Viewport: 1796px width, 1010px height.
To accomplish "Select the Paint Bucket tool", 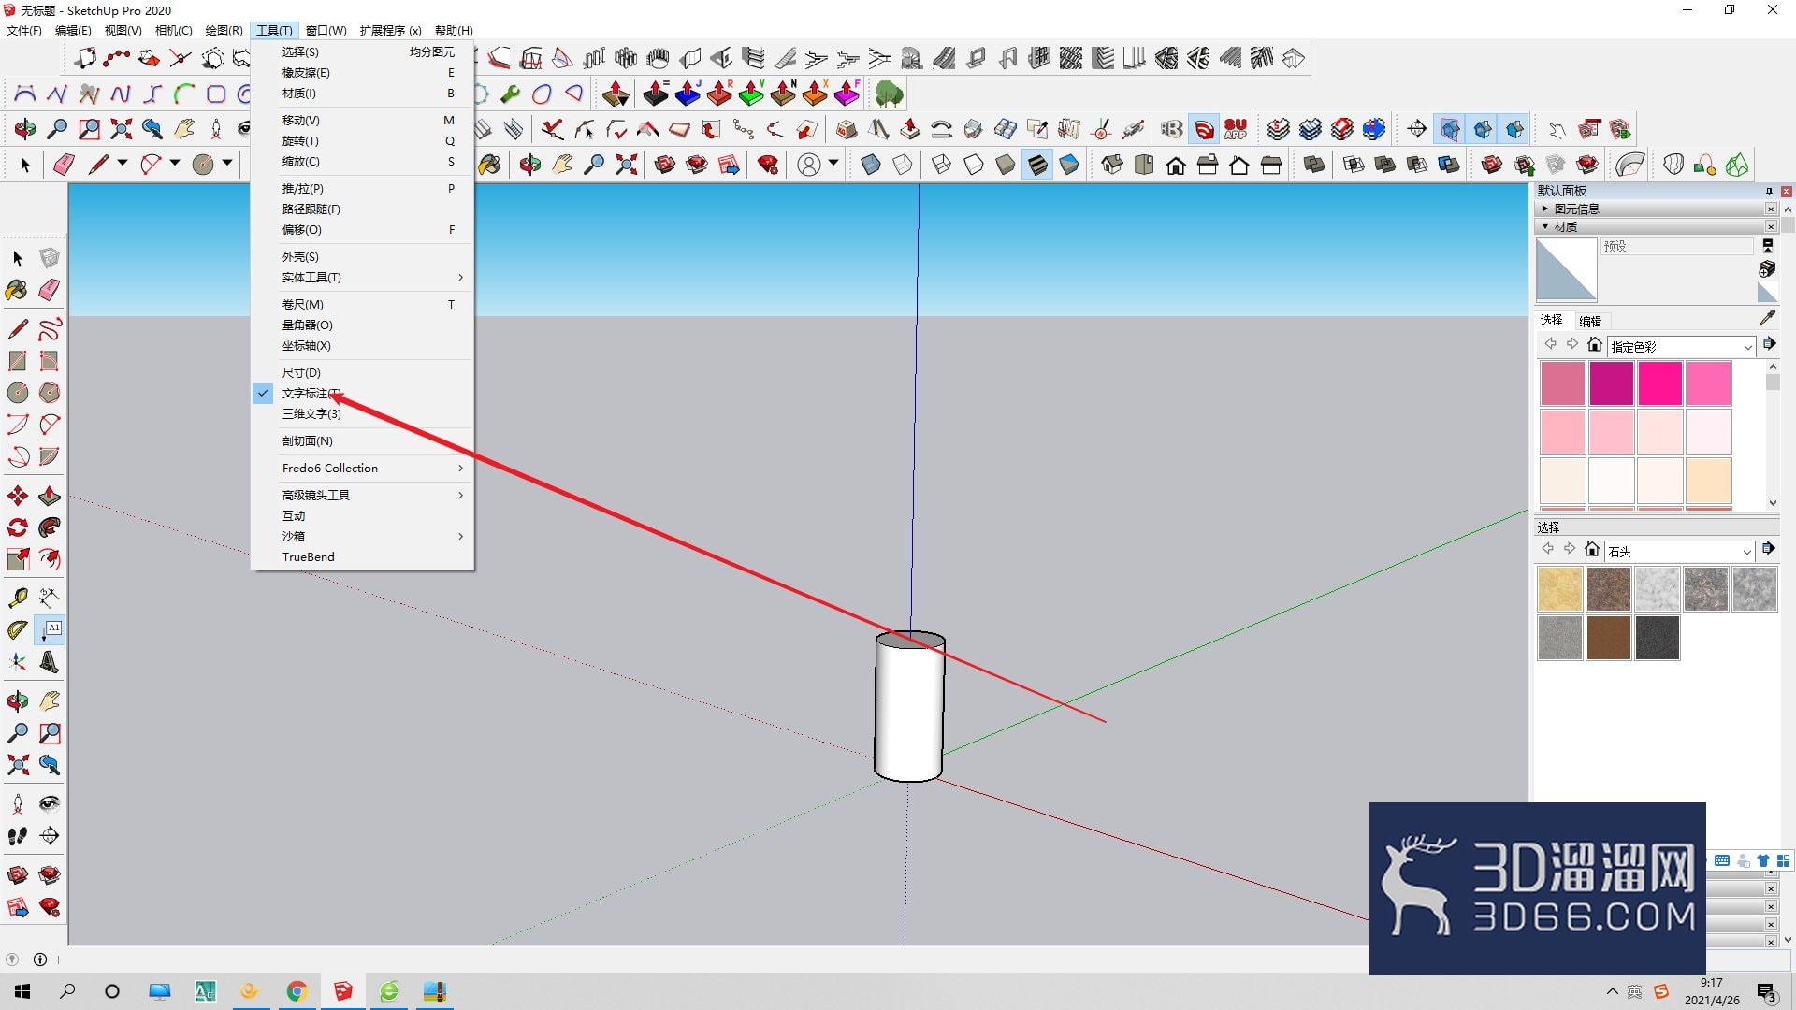I will [x=17, y=290].
